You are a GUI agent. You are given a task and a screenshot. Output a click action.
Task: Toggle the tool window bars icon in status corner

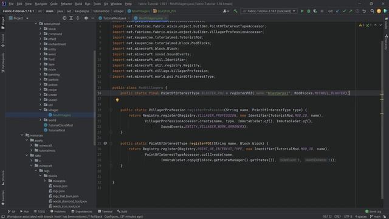click(2, 217)
